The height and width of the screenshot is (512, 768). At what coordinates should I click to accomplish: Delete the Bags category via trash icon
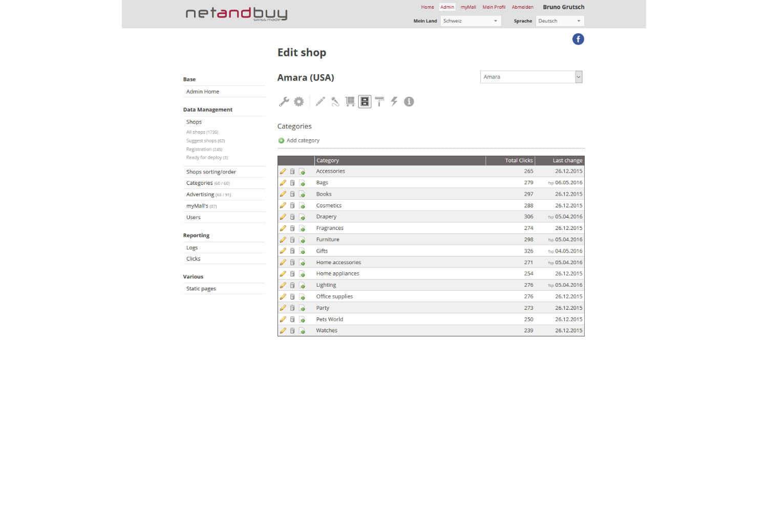pos(292,183)
